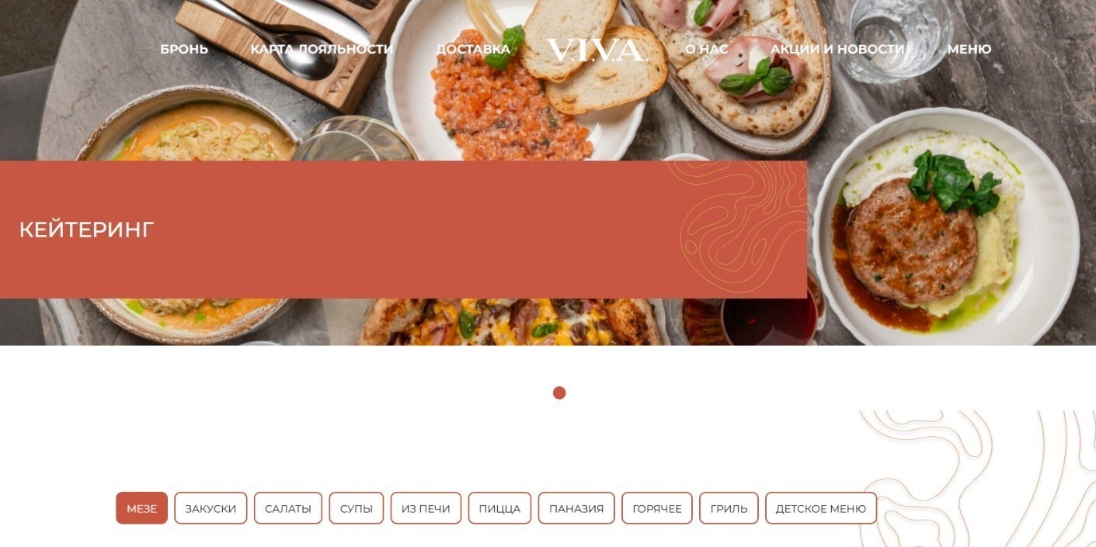The width and height of the screenshot is (1096, 547).
Task: Switch to the Закуски category
Action: pyautogui.click(x=211, y=508)
